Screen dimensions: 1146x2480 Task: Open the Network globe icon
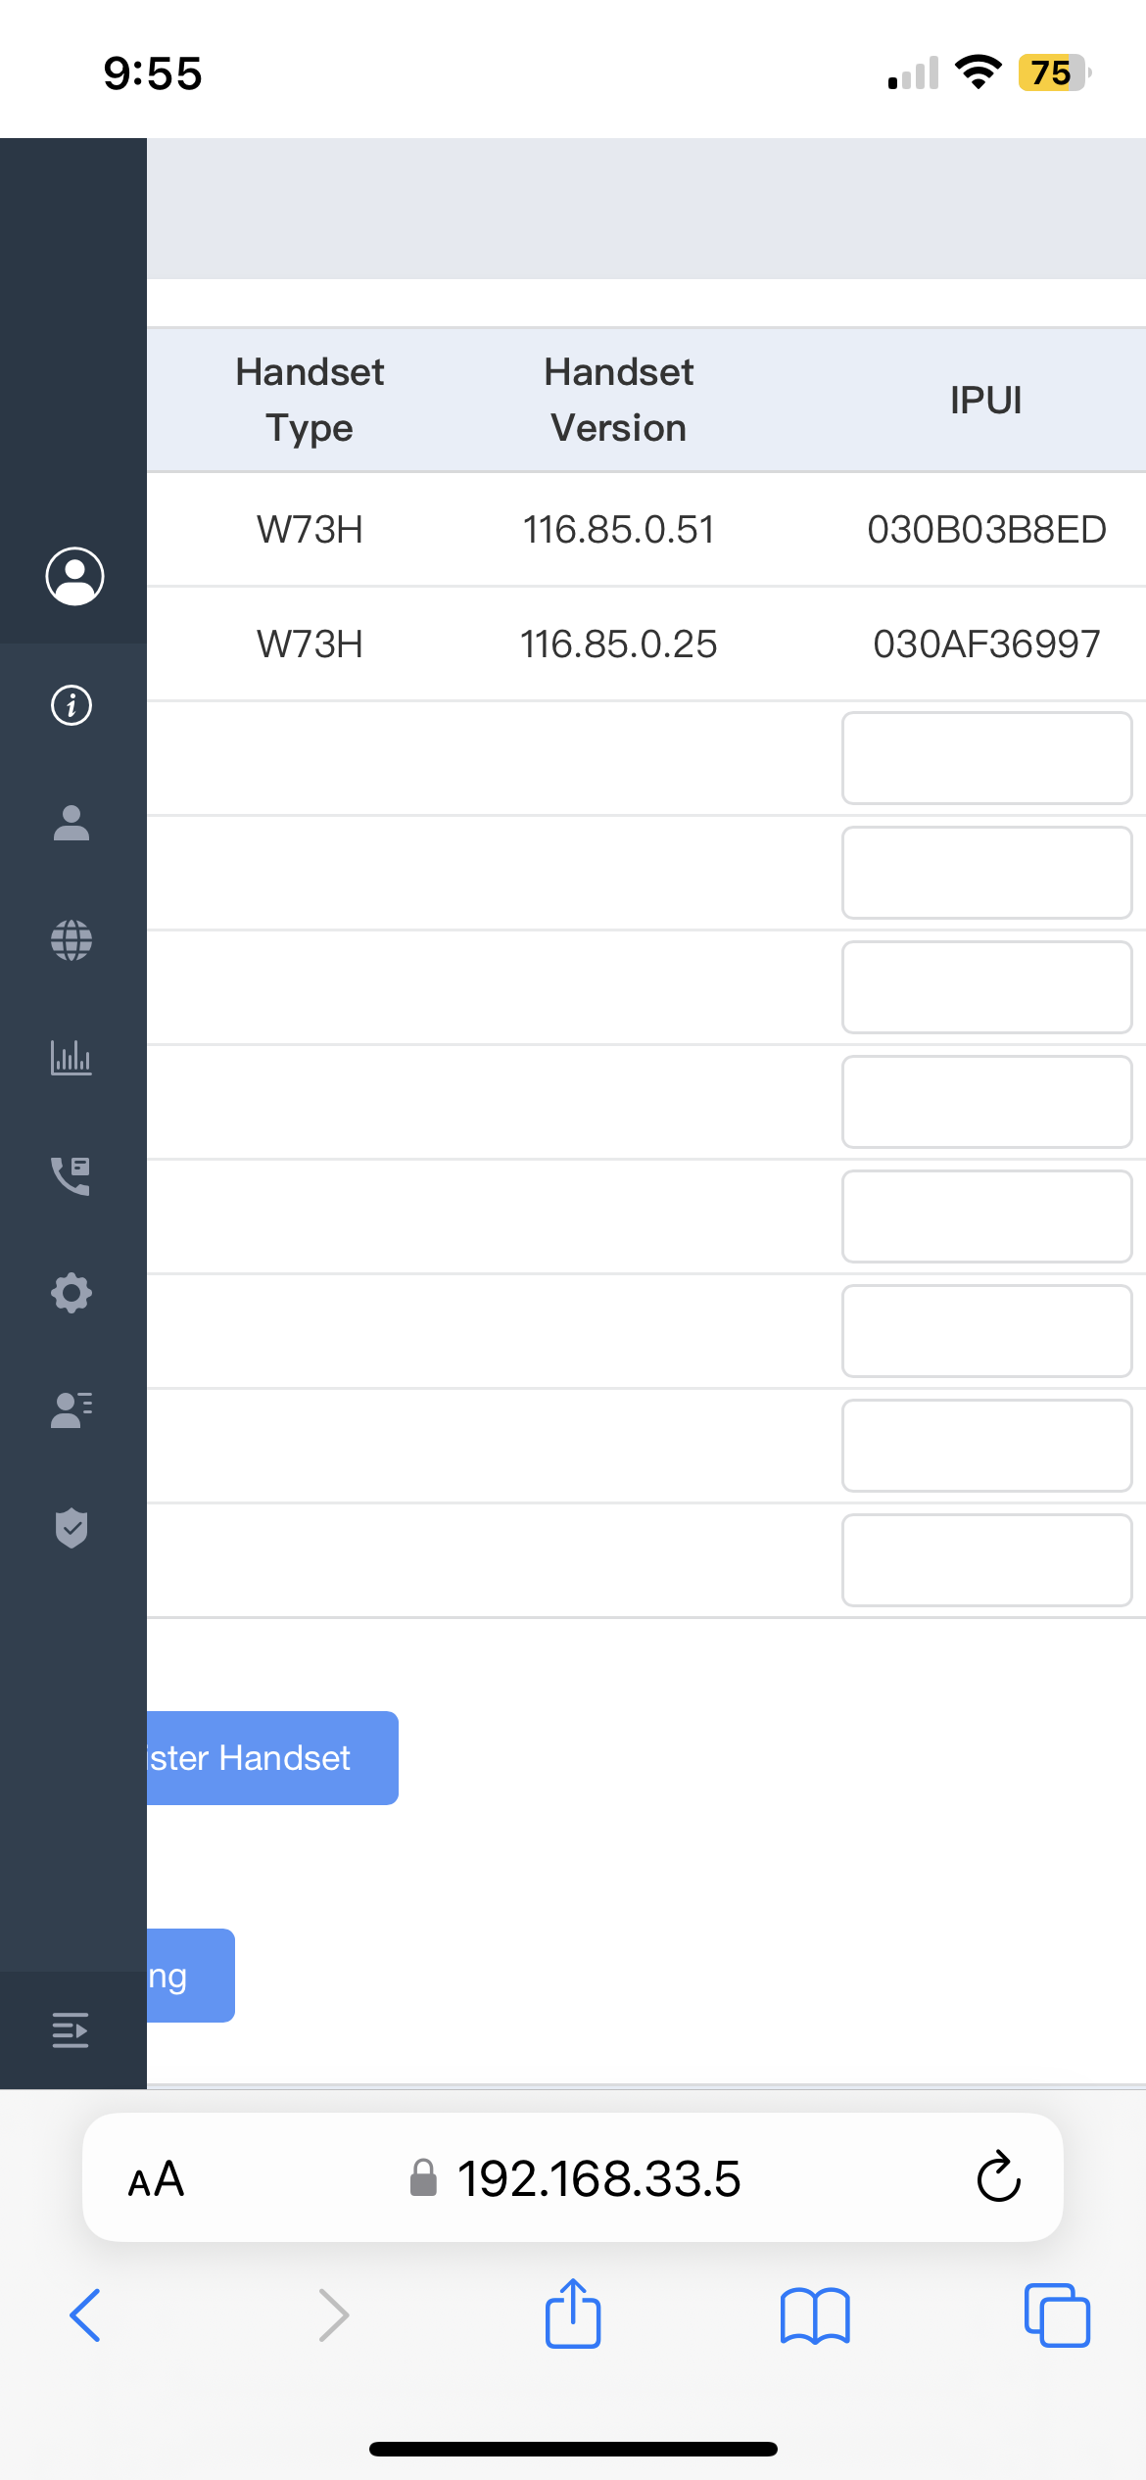pyautogui.click(x=72, y=940)
